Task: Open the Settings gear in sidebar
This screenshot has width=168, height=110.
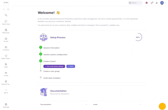Action: tap(6, 106)
